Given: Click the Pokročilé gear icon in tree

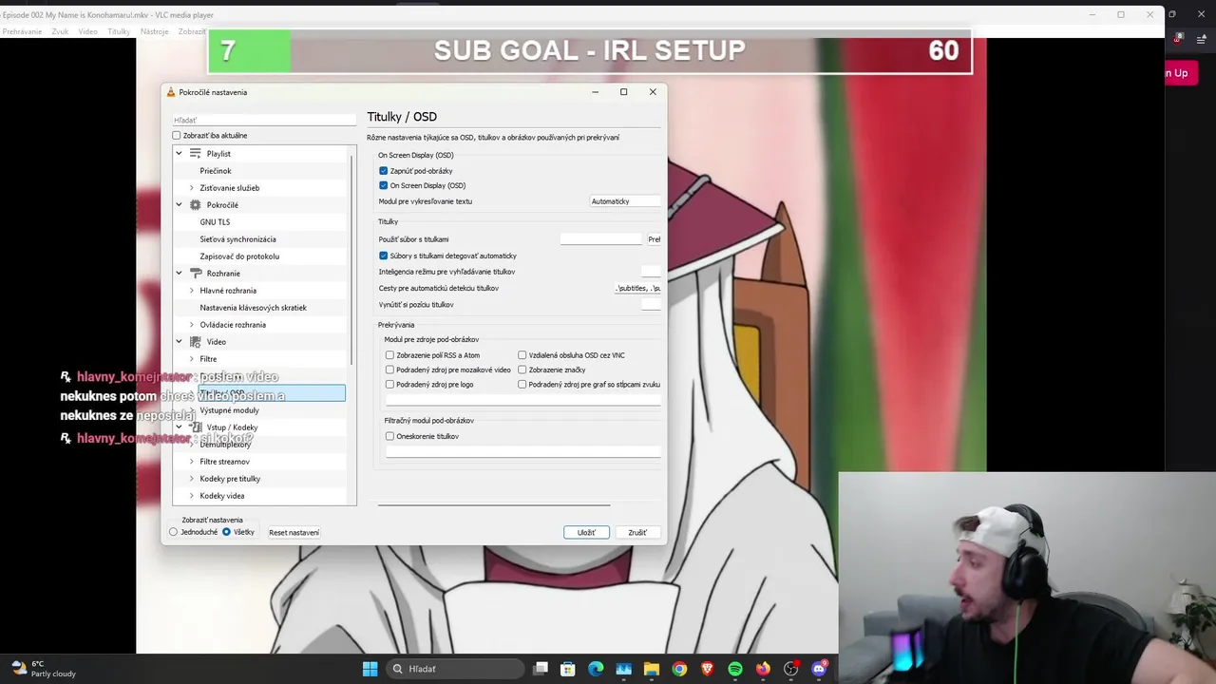Looking at the screenshot, I should 196,205.
